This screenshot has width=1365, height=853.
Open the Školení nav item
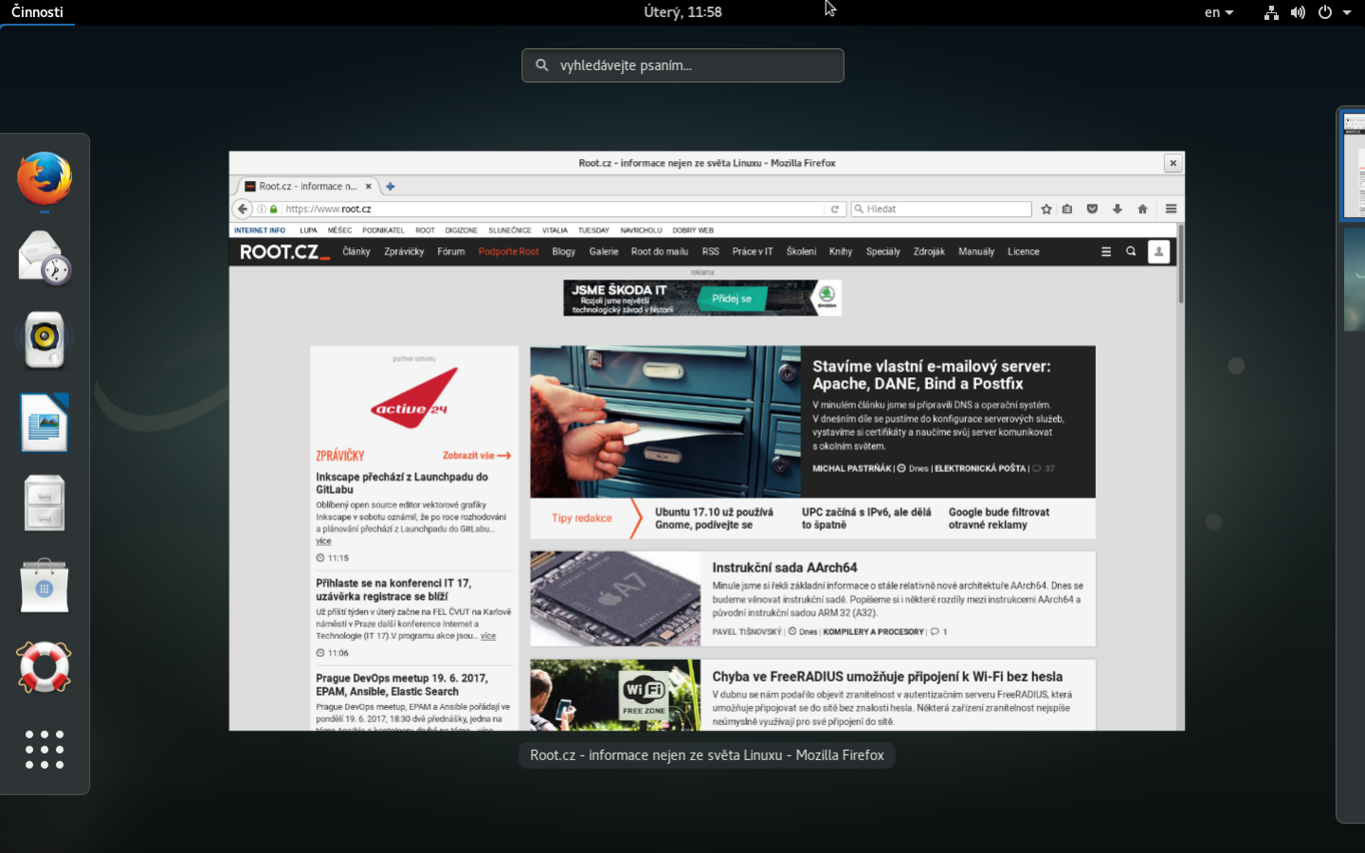(801, 251)
